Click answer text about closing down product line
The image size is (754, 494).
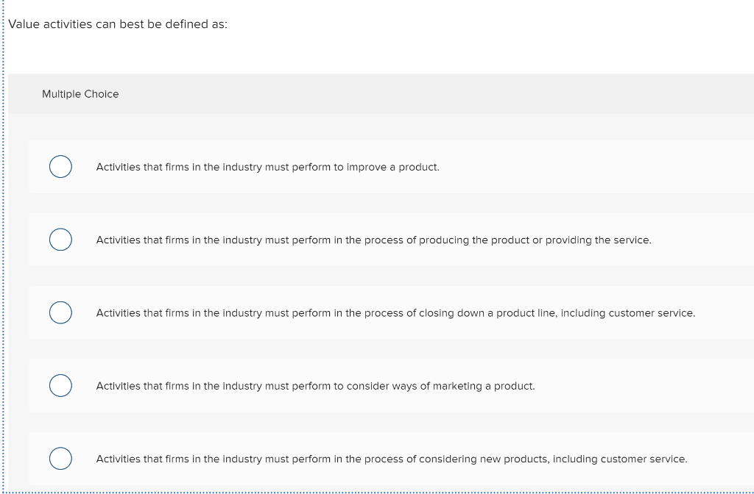point(395,313)
